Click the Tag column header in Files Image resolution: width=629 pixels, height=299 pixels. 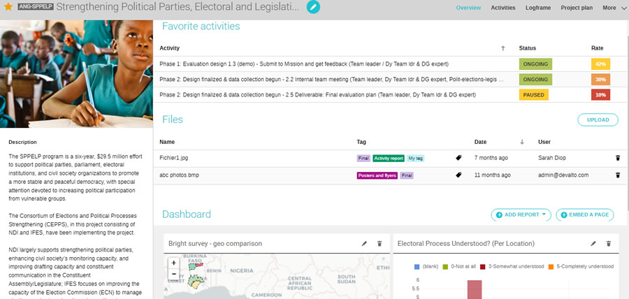[x=361, y=142]
